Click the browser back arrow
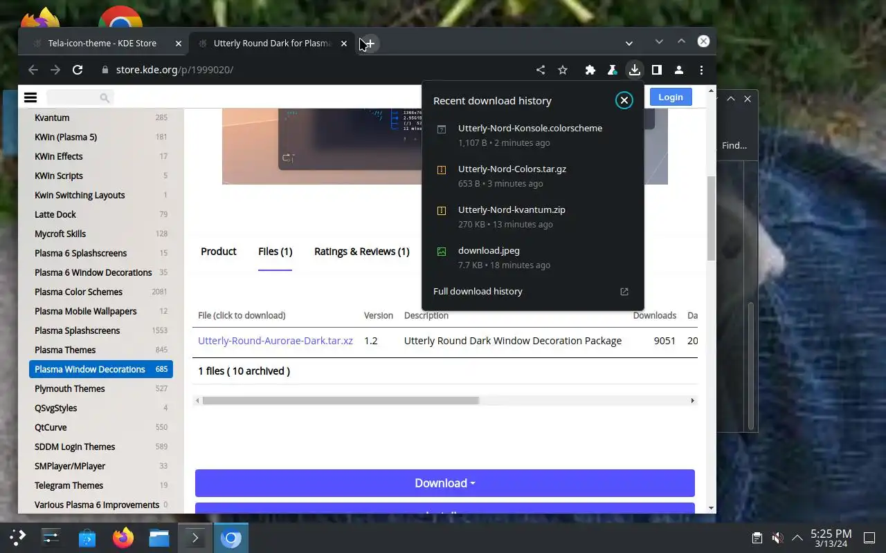The height and width of the screenshot is (553, 886). (x=33, y=70)
